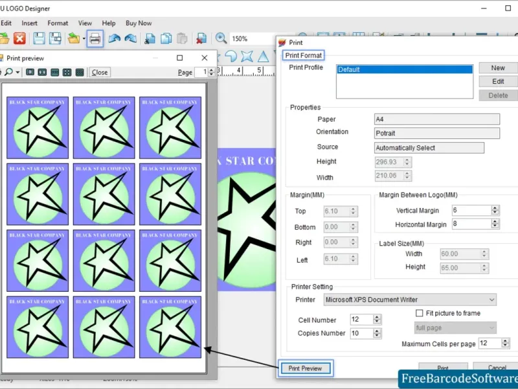Open the Format menu

pos(58,23)
